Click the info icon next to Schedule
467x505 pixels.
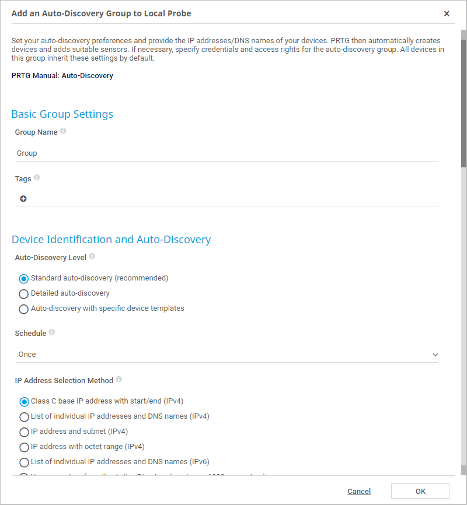pyautogui.click(x=52, y=332)
